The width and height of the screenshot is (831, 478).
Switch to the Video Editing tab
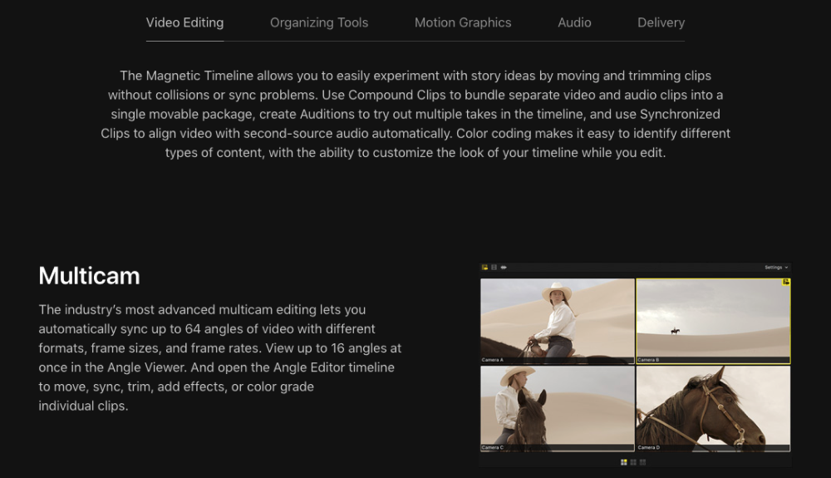click(184, 22)
